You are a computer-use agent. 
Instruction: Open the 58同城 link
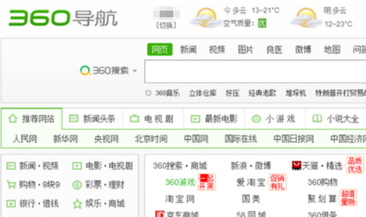(x=251, y=214)
